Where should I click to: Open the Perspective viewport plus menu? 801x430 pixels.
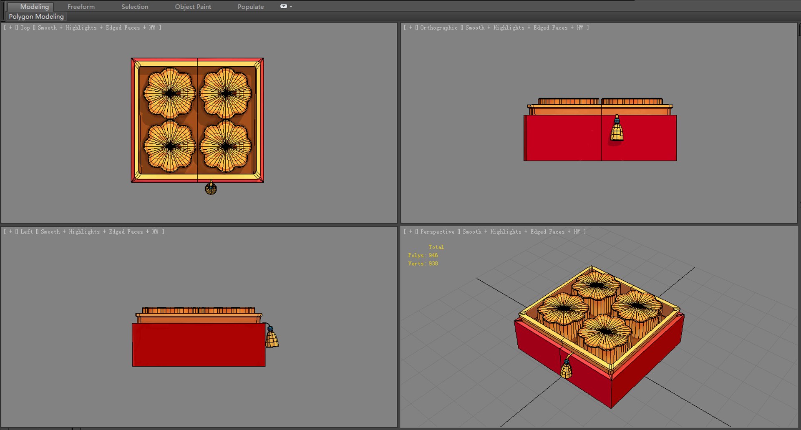point(411,231)
